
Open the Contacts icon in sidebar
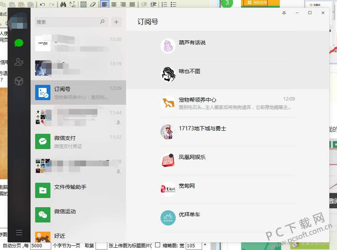[x=19, y=62]
